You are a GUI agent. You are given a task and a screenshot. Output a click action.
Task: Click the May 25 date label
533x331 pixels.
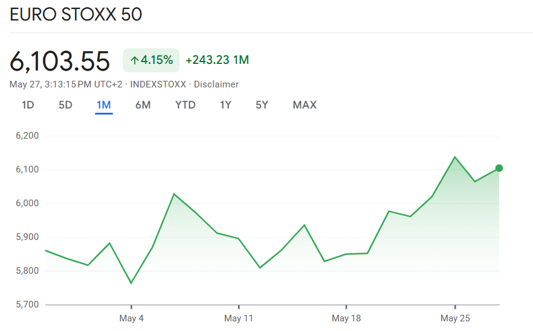click(x=455, y=318)
